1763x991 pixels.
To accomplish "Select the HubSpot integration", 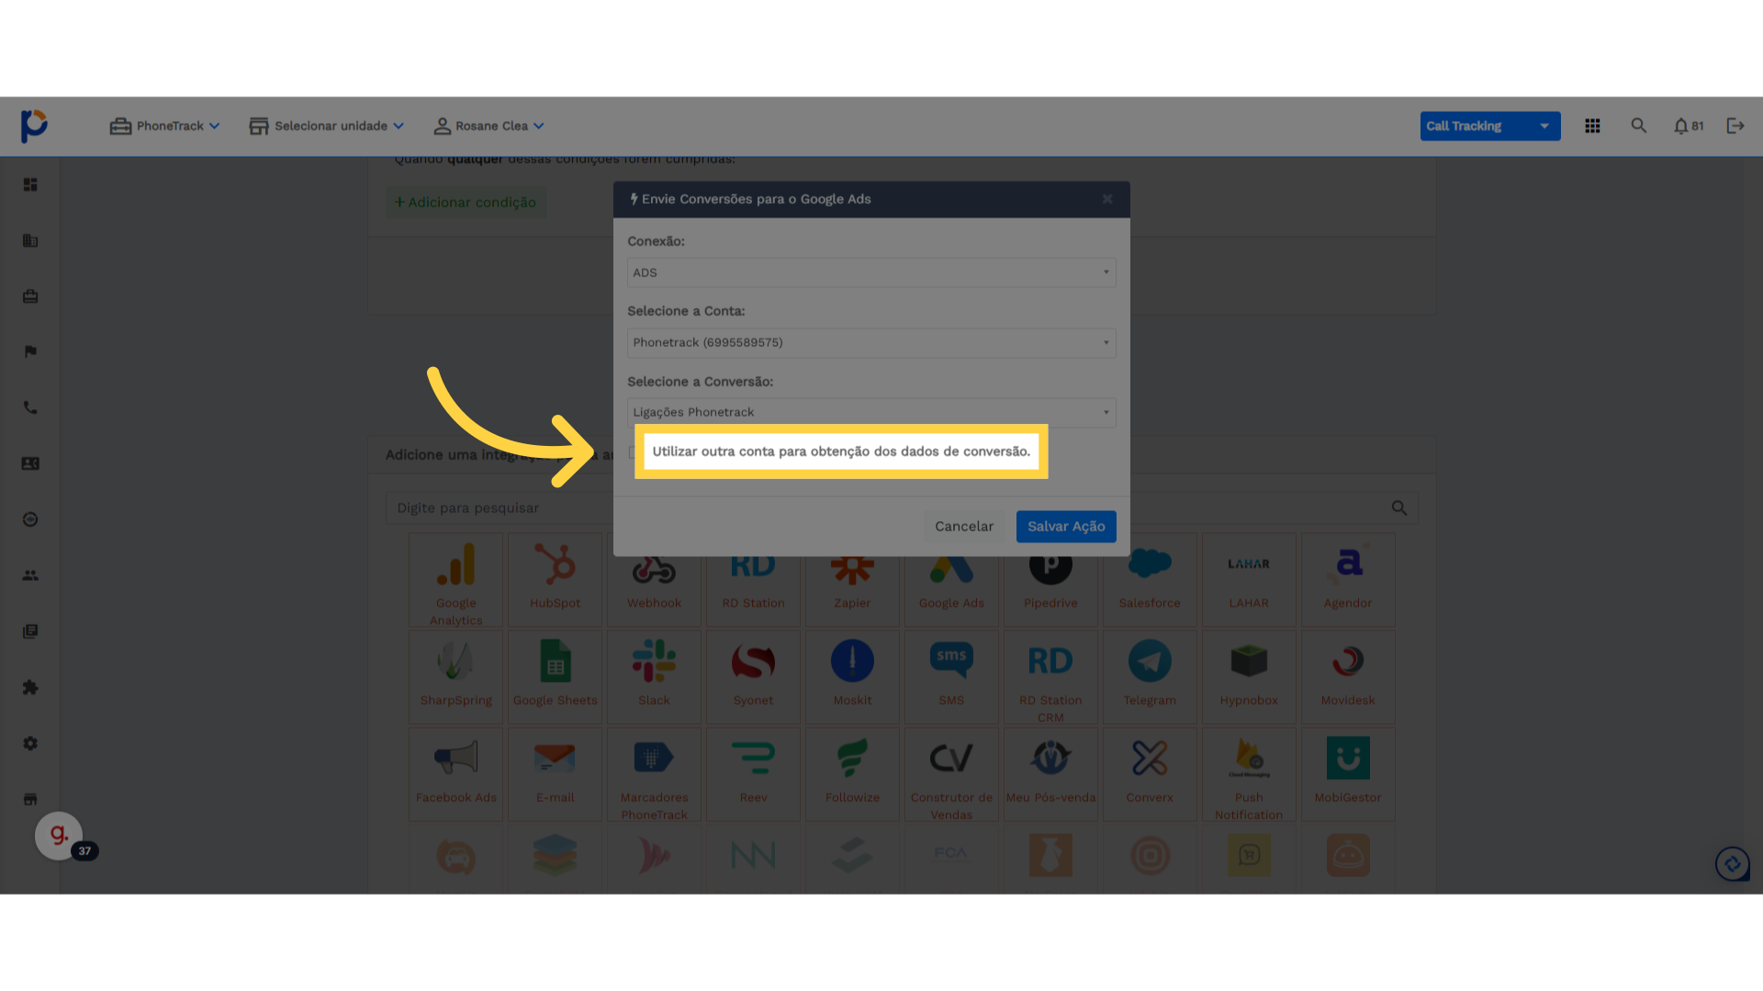I will 556,580.
